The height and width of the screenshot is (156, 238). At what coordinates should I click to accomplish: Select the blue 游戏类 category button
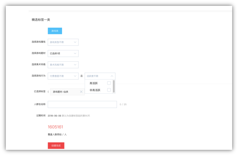(55, 31)
